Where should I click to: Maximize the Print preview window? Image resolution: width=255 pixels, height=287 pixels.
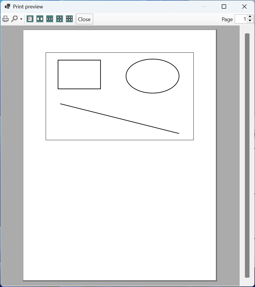pos(224,7)
